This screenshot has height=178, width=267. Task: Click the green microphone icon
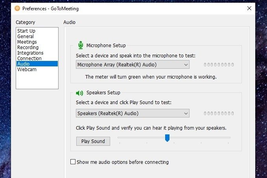81,45
